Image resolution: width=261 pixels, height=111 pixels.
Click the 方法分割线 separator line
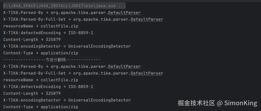[52, 60]
